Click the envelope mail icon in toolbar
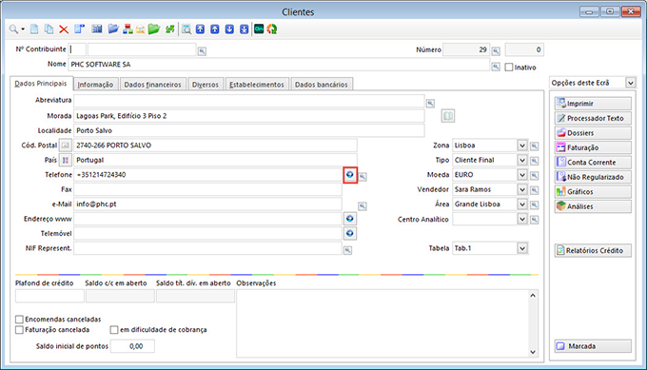Viewport: 647px width, 370px height. [140, 29]
